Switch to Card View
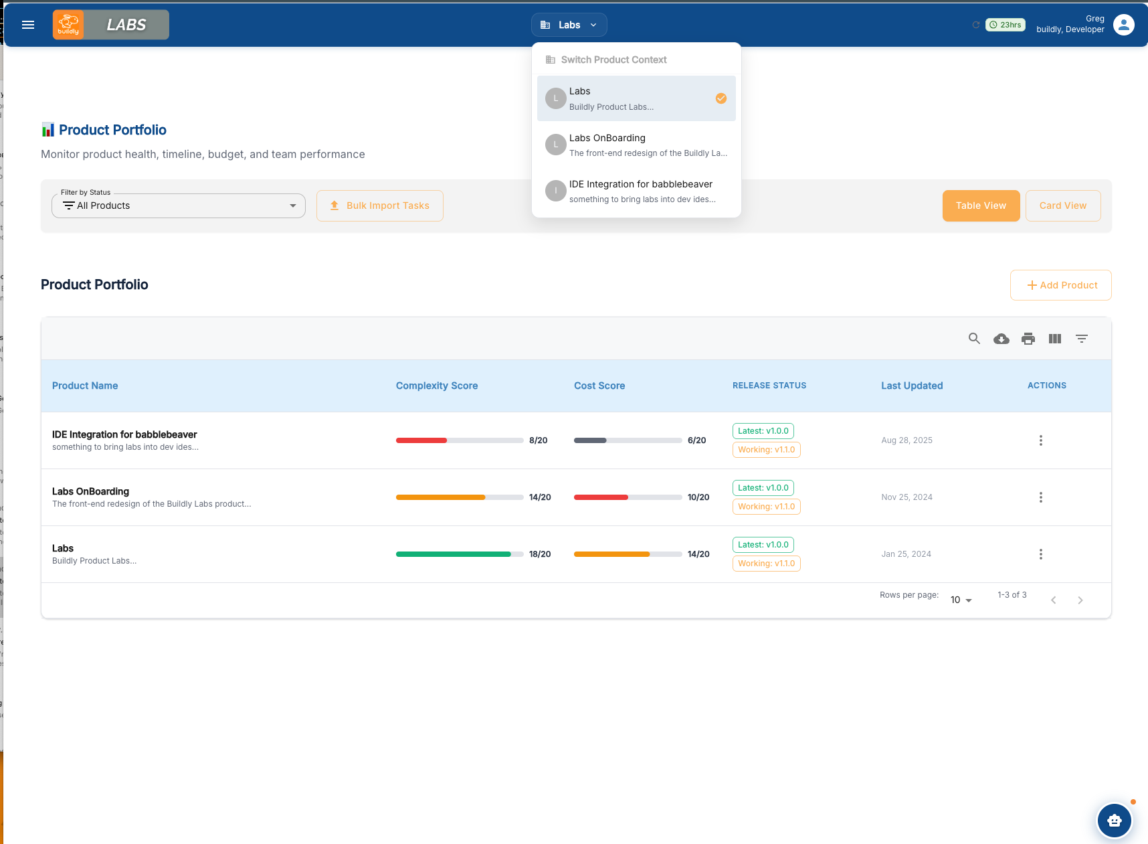The image size is (1148, 844). [x=1062, y=205]
